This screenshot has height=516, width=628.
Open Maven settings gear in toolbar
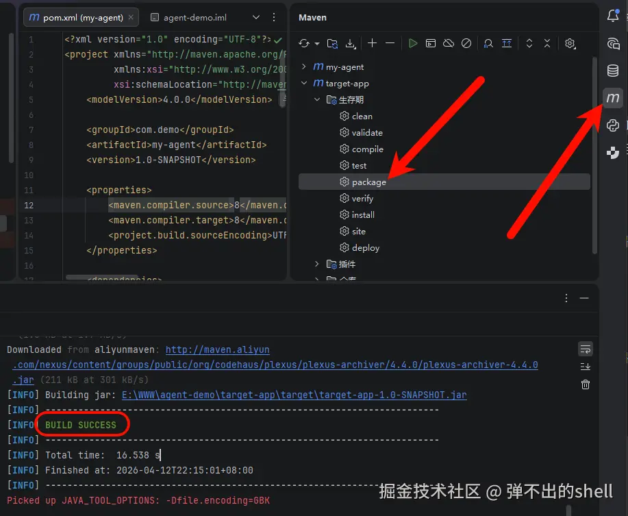click(570, 43)
